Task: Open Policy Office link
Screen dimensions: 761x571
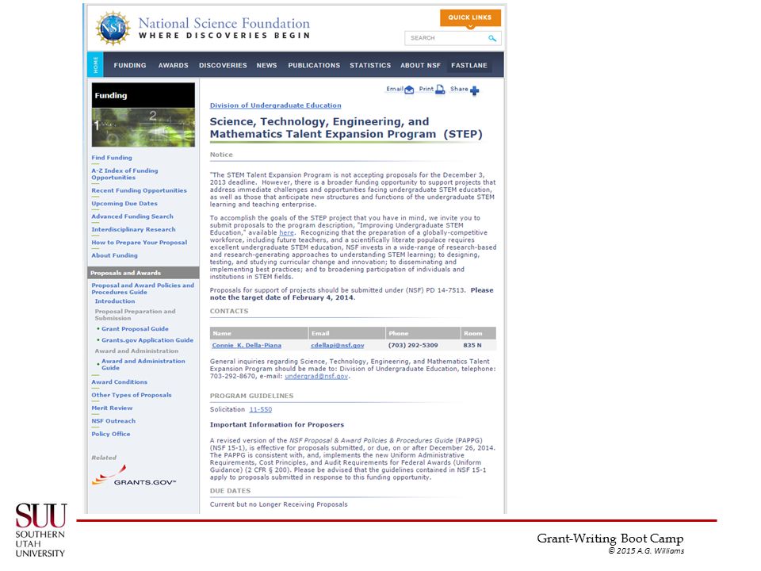Action: point(111,434)
